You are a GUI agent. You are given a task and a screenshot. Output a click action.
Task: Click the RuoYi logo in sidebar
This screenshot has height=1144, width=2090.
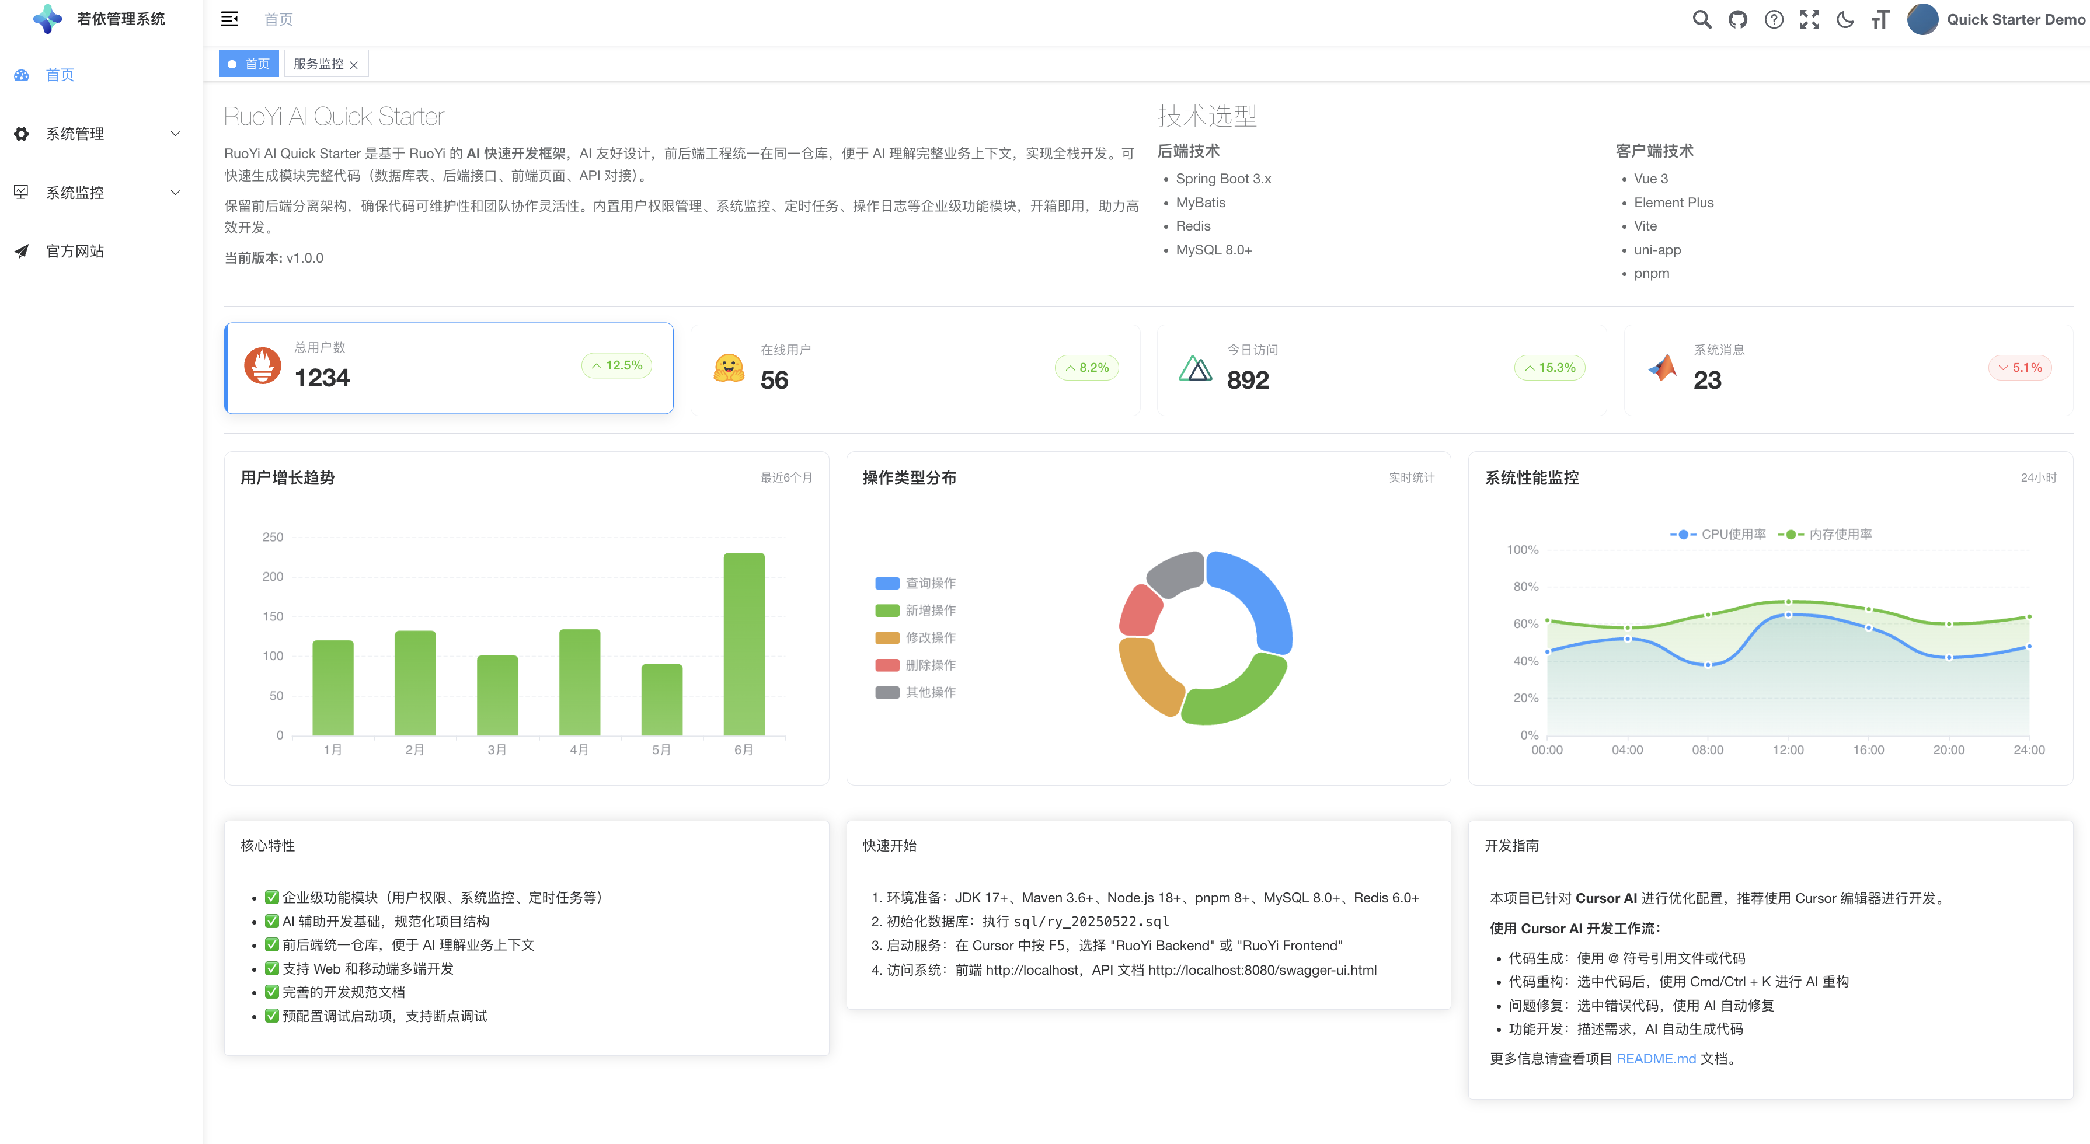(47, 19)
